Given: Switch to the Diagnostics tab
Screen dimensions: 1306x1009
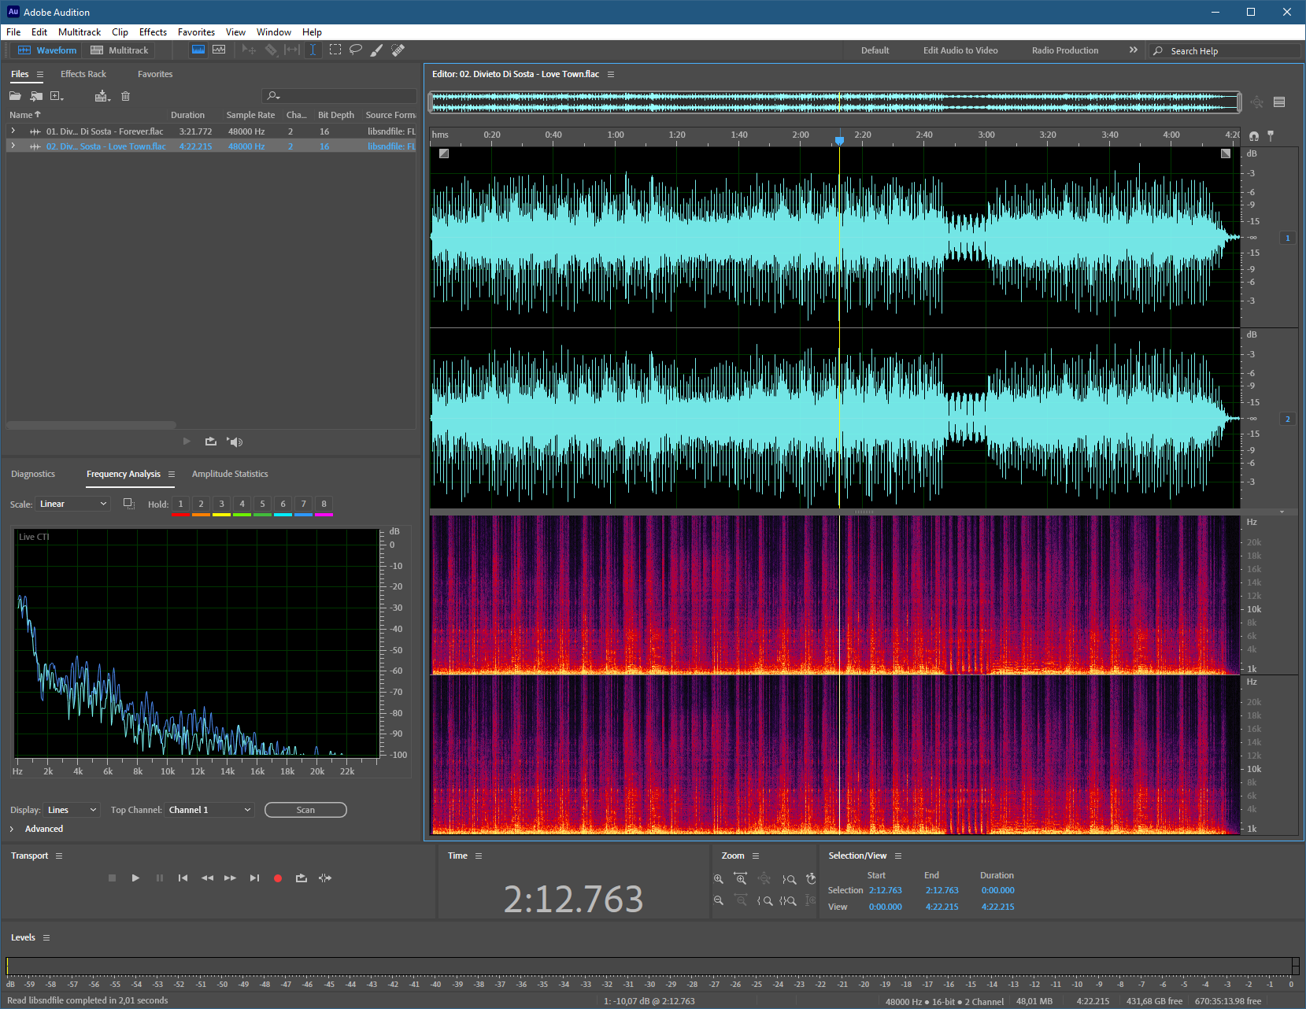Looking at the screenshot, I should [33, 474].
